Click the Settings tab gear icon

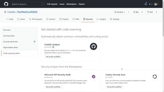(x=111, y=19)
